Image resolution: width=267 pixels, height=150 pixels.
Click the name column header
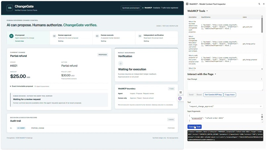[244, 17]
